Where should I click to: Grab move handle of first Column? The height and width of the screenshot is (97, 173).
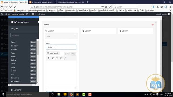(46, 31)
